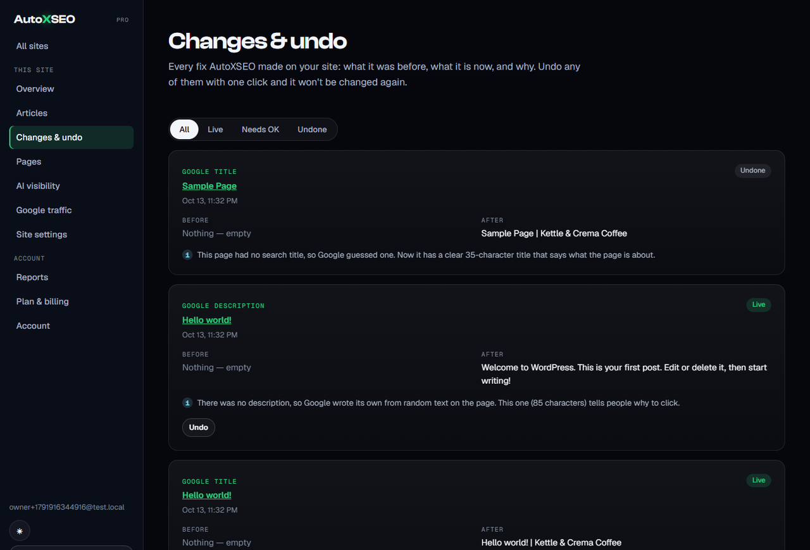Switch to the Live filter tab
The image size is (810, 550).
tap(215, 130)
